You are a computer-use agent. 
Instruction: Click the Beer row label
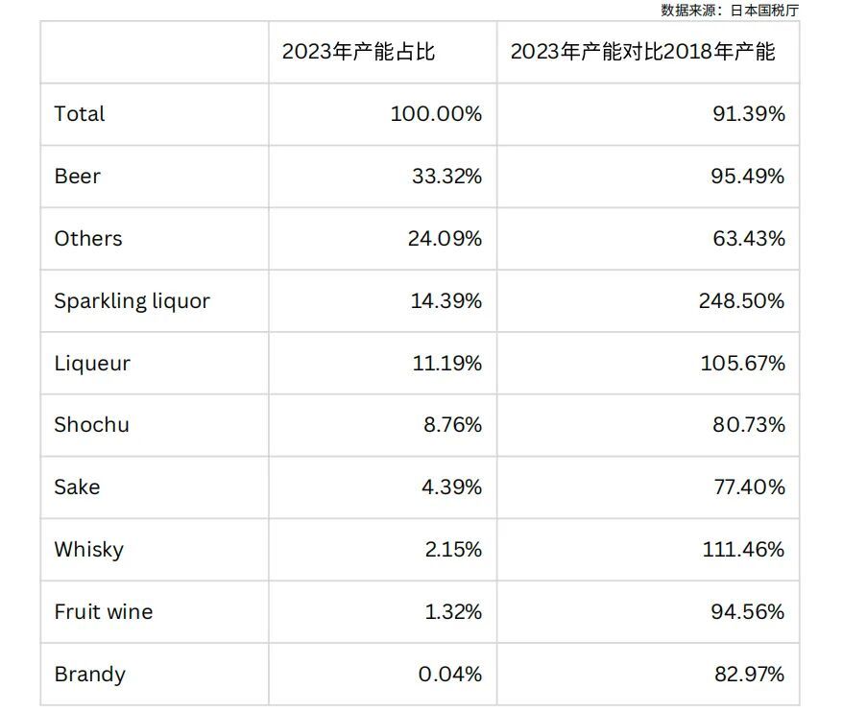pyautogui.click(x=78, y=177)
